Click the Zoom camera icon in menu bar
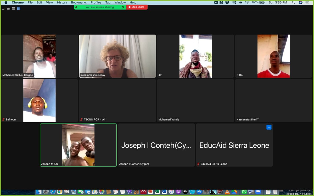 pyautogui.click(x=216, y=2)
